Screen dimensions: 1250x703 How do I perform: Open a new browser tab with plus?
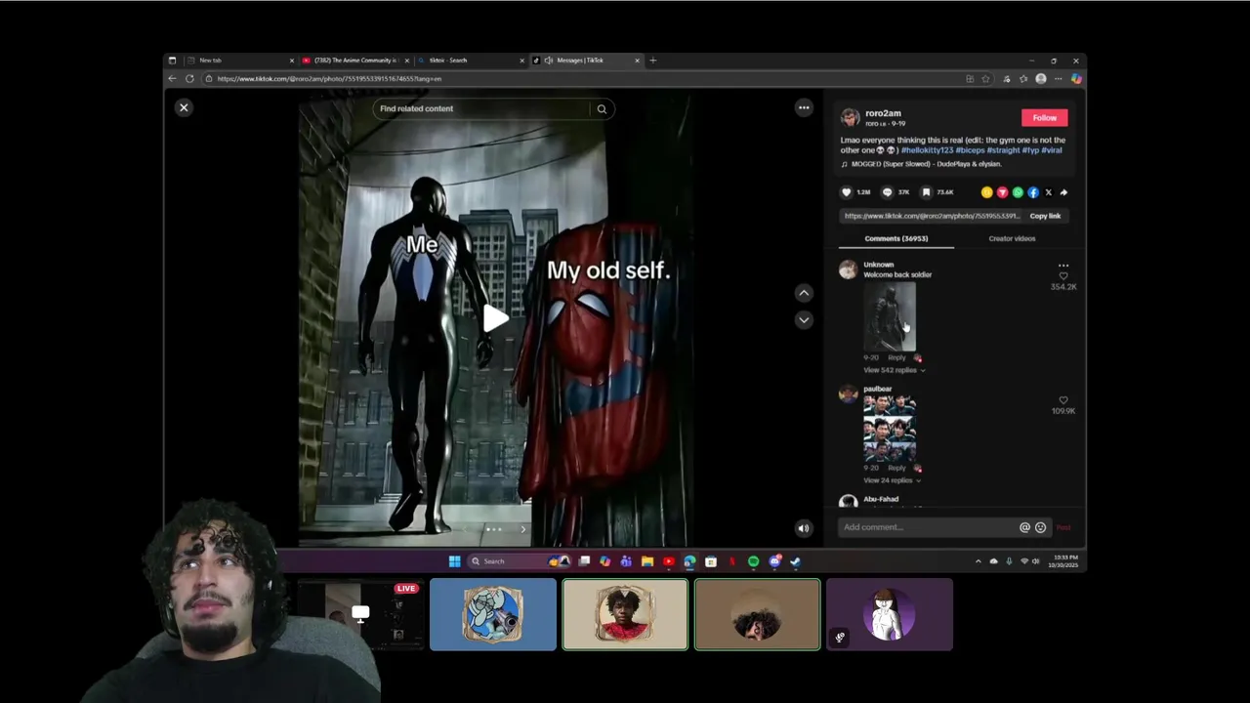(x=653, y=61)
